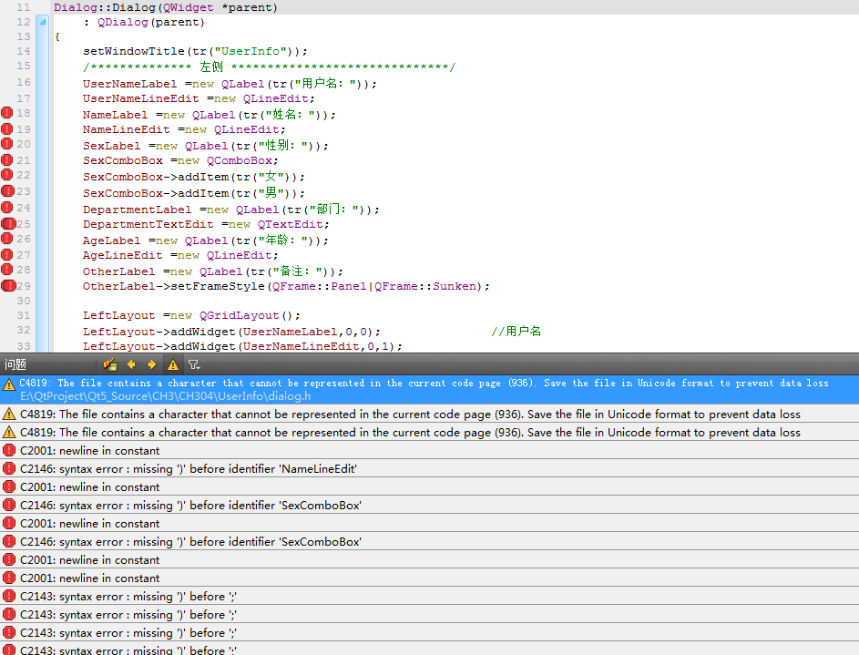The width and height of the screenshot is (859, 655).
Task: Click the UserNameLineEdit =new QLineEdit line
Action: 199,98
